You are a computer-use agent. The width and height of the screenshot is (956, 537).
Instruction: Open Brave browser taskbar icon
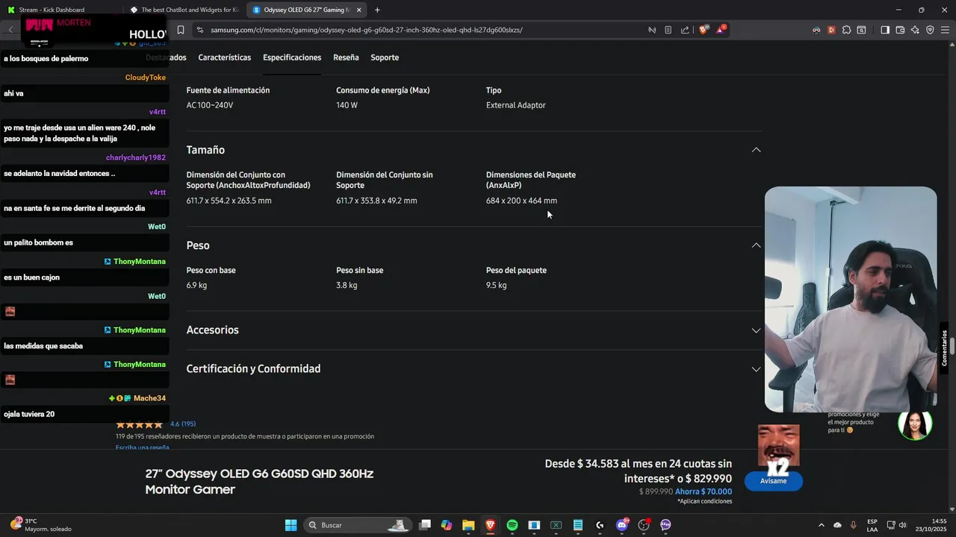pyautogui.click(x=490, y=525)
